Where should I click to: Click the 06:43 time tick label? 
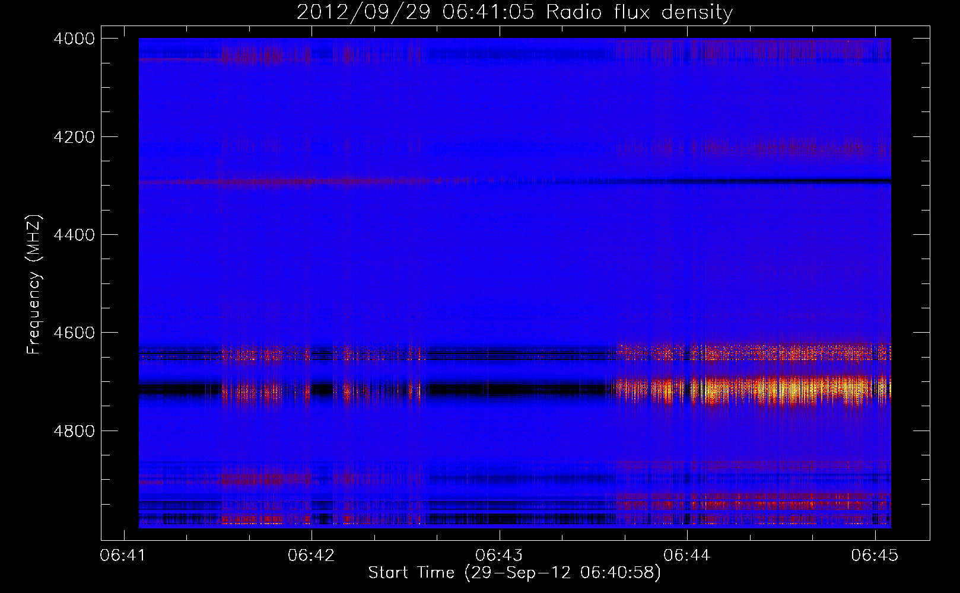click(x=499, y=555)
